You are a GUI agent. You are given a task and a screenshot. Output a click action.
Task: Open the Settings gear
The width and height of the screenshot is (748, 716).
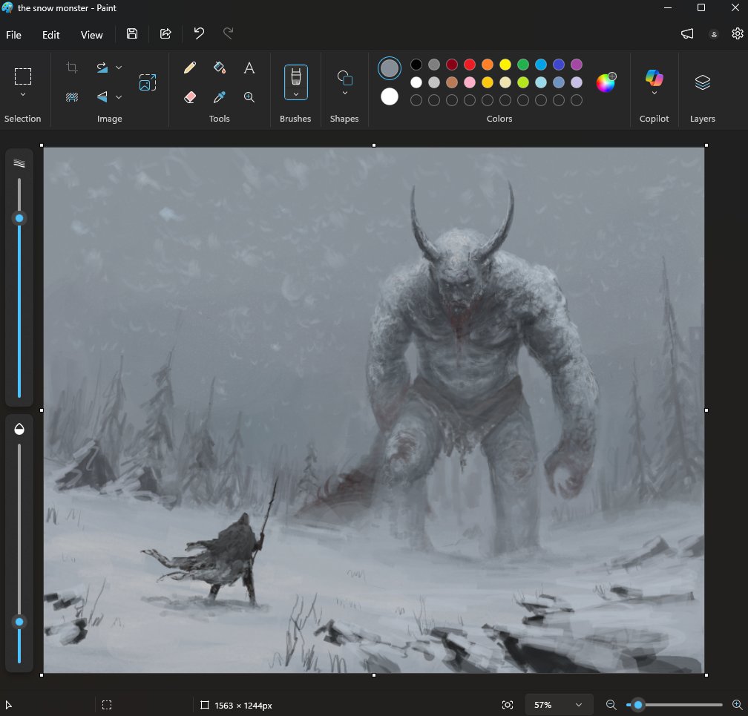pos(737,33)
